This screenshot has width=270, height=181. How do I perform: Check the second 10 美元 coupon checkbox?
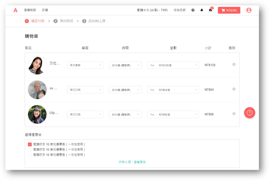pos(30,149)
